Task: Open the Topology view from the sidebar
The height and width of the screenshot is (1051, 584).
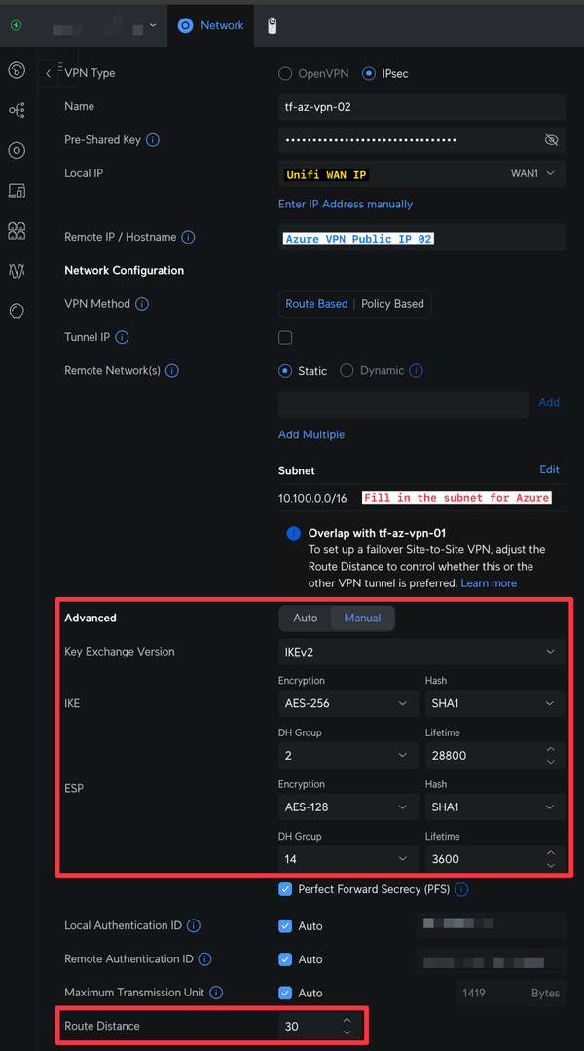Action: (x=16, y=110)
